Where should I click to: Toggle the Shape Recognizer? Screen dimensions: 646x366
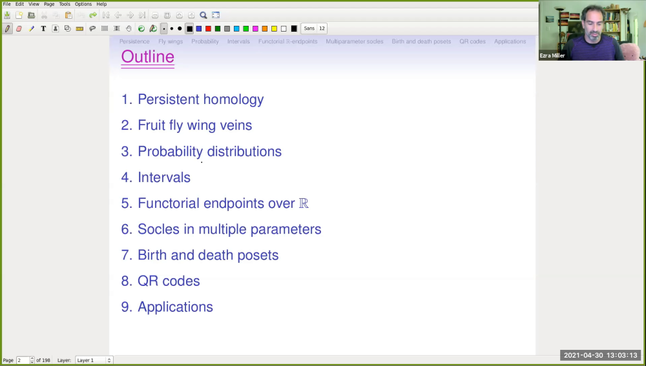click(68, 28)
